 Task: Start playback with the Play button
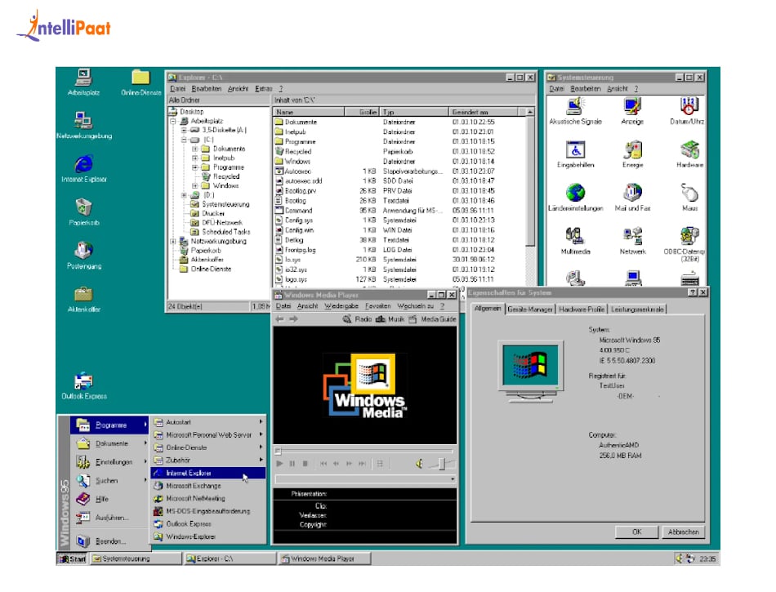coord(279,464)
